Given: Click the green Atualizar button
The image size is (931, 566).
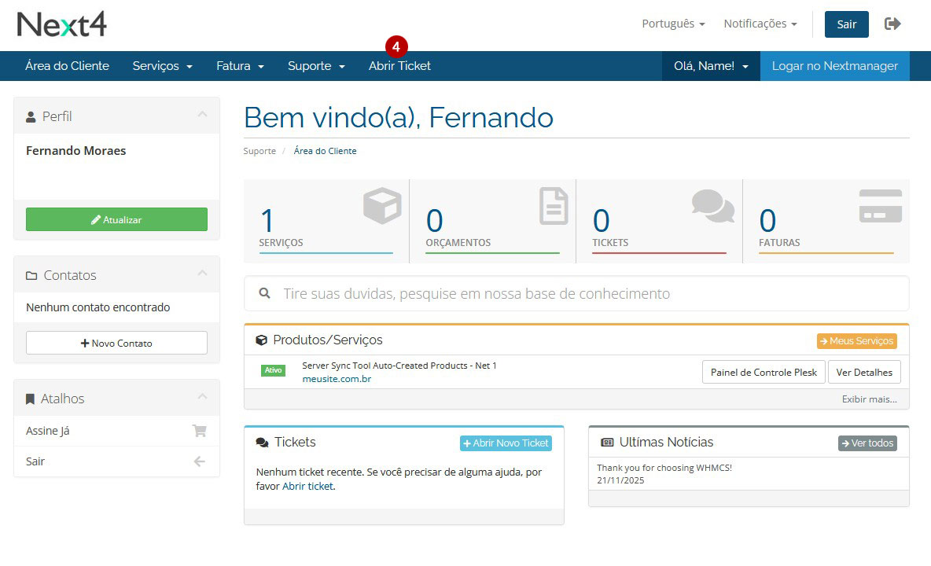Looking at the screenshot, I should (x=116, y=219).
